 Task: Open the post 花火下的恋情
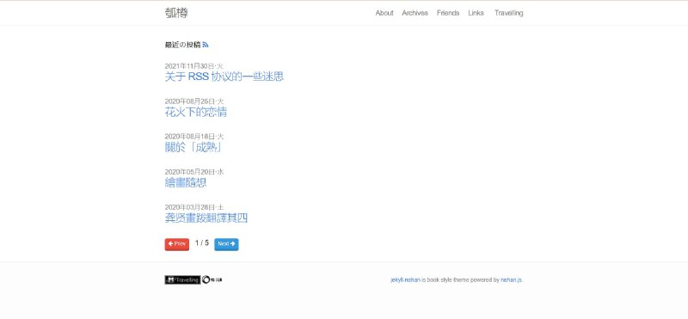click(196, 112)
